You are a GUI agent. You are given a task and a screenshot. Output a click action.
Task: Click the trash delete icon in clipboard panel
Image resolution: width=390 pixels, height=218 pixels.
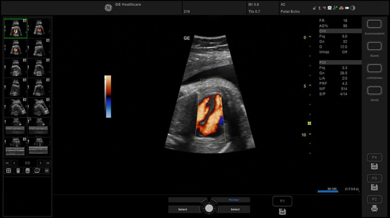click(18, 170)
